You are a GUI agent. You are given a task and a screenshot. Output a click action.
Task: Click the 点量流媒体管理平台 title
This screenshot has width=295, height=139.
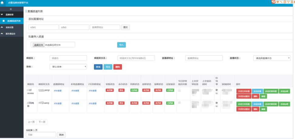pos(18,3)
